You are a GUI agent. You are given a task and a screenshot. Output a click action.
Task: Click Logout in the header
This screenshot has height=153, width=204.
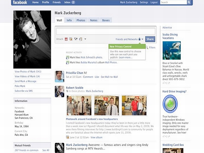pyautogui.click(x=154, y=2)
